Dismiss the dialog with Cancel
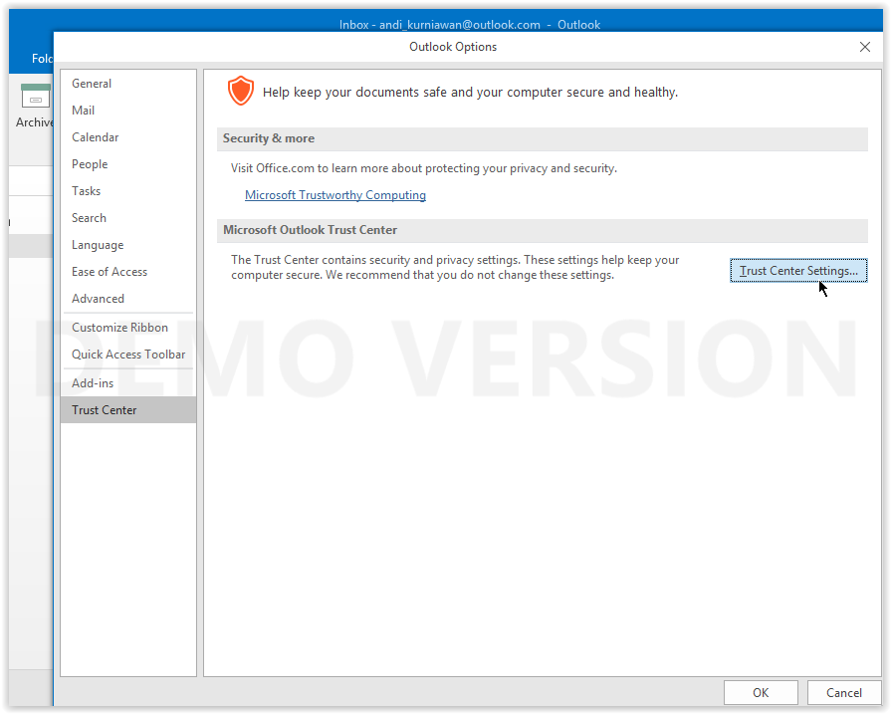The image size is (891, 714). (843, 692)
